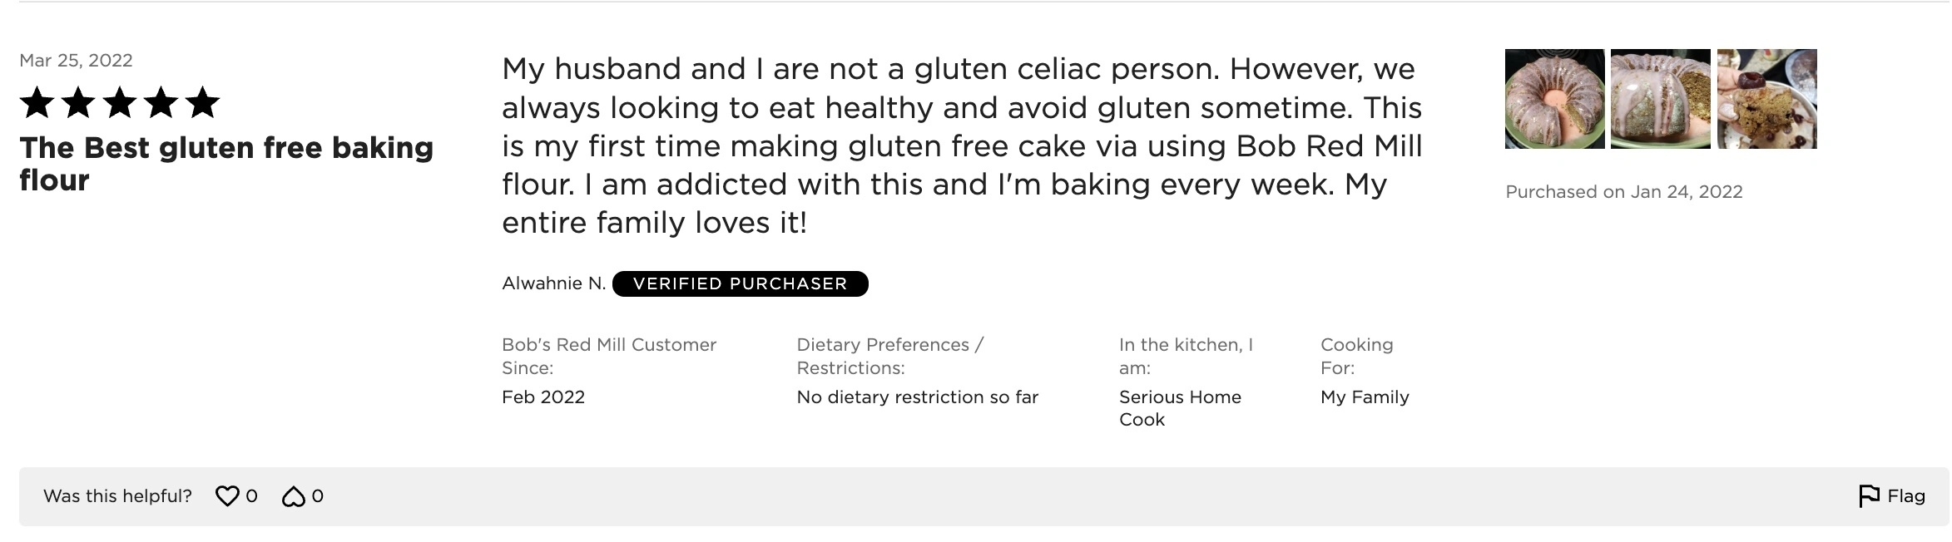This screenshot has width=1952, height=542.
Task: Click the Mar 25, 2022 review date
Action: [x=76, y=61]
